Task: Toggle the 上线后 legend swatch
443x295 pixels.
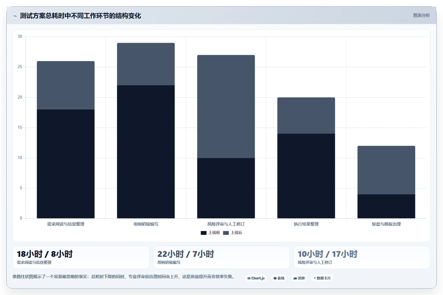Action: [226, 233]
